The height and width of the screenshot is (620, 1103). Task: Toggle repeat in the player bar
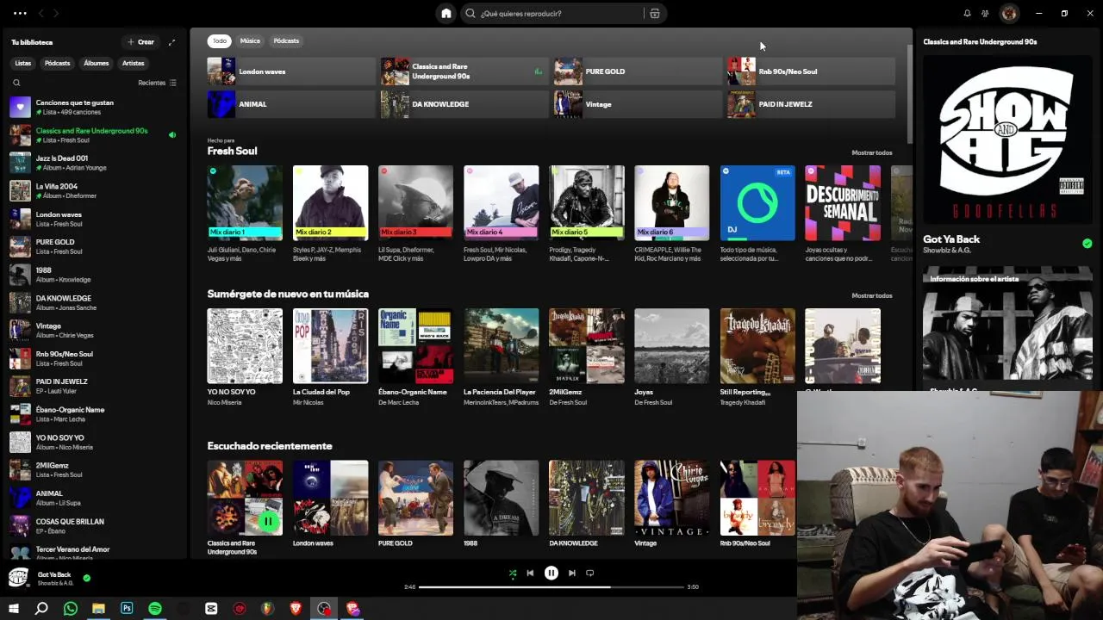(590, 573)
